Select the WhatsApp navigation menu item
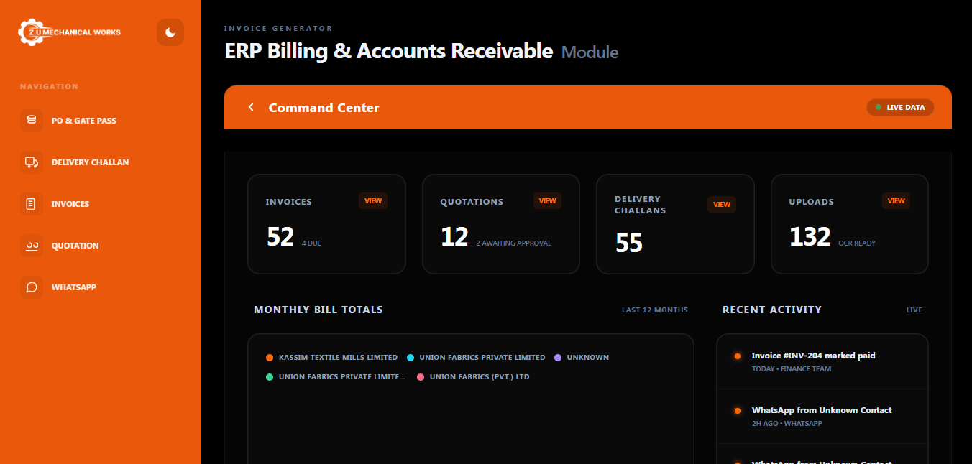 click(74, 287)
